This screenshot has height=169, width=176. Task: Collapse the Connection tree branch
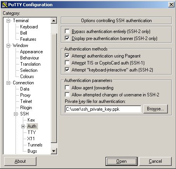coord(8,83)
